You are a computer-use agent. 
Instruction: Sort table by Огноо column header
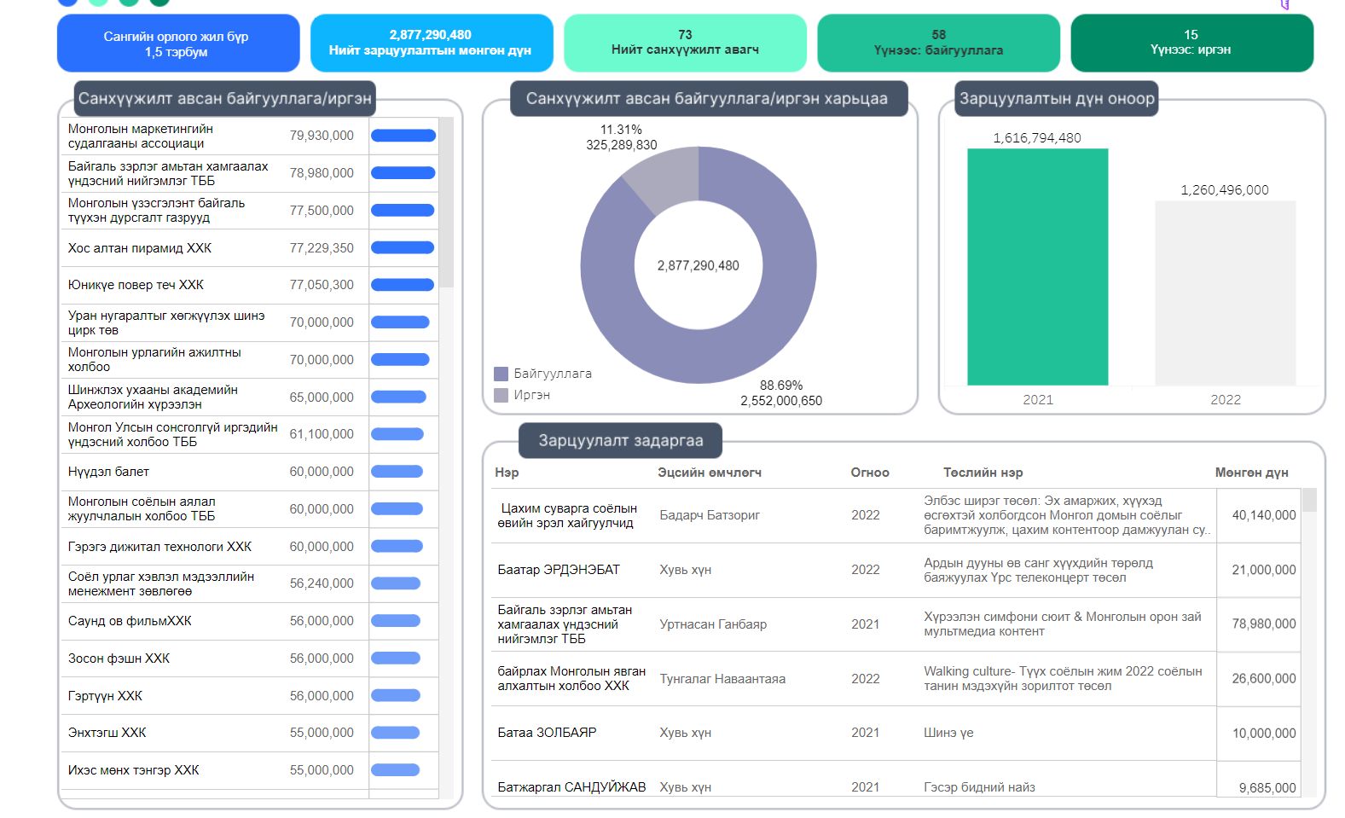pos(869,473)
